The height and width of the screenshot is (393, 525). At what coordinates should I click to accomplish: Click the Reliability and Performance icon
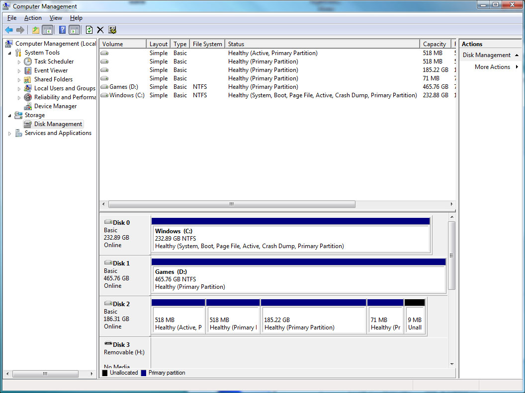tap(28, 97)
